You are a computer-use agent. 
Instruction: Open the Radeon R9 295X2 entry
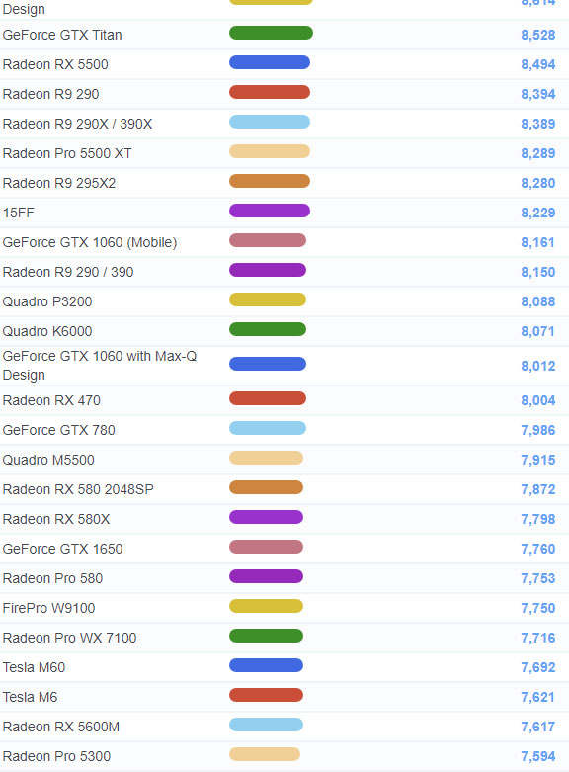tap(59, 183)
